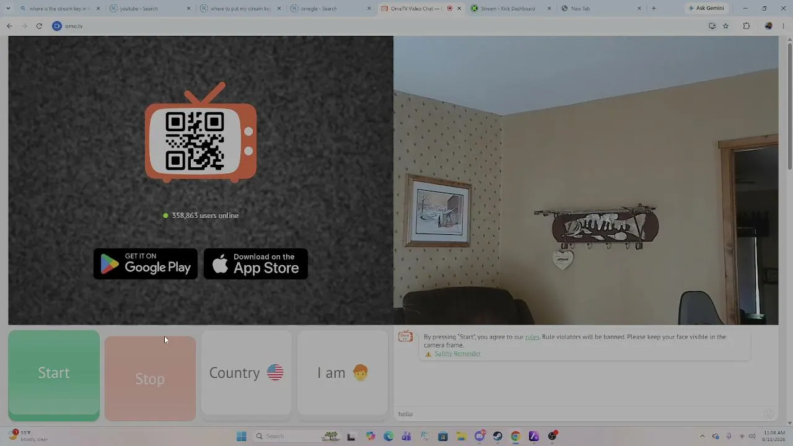
Task: Tap the Download on the App Store badge
Action: [256, 264]
